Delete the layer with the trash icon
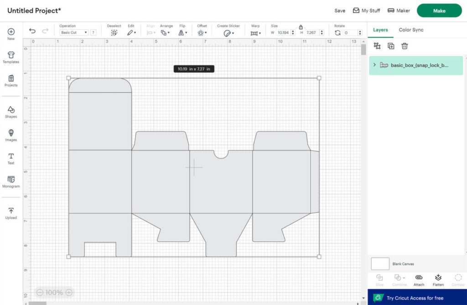The image size is (467, 305). pos(405,46)
